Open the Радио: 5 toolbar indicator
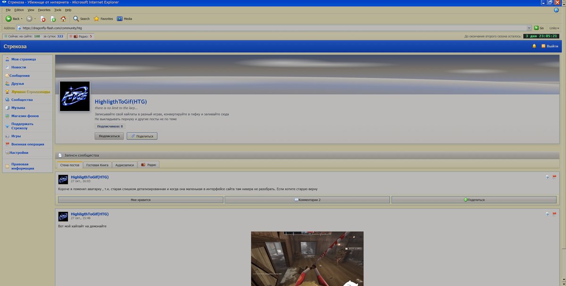The width and height of the screenshot is (566, 286). 81,36
